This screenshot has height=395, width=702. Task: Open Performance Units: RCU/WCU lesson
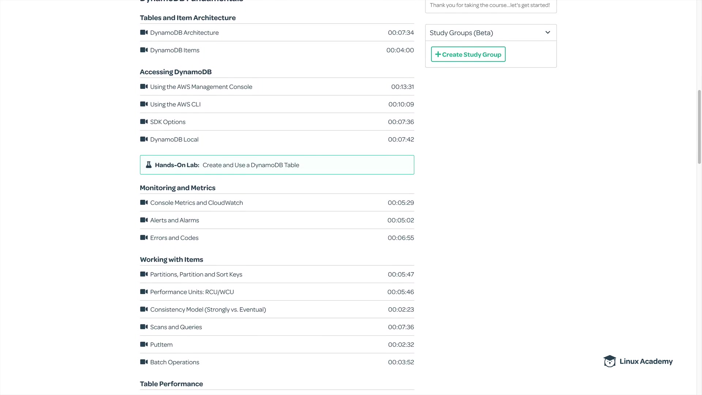click(x=192, y=292)
